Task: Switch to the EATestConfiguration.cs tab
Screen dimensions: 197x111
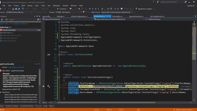Action: (79, 16)
